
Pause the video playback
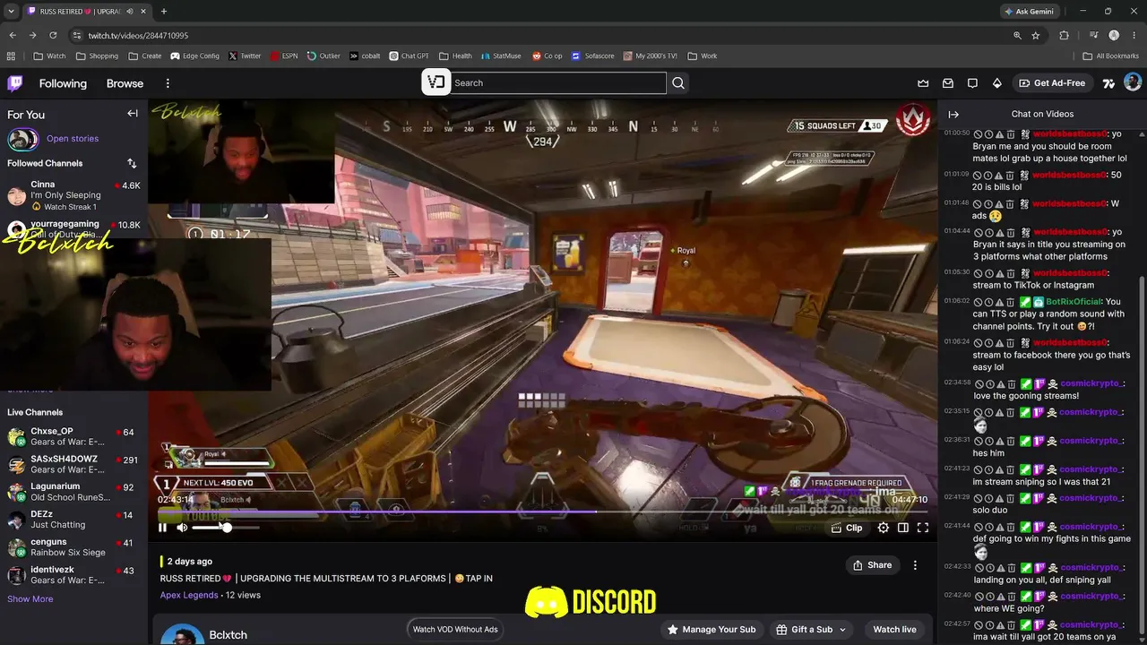coord(162,528)
